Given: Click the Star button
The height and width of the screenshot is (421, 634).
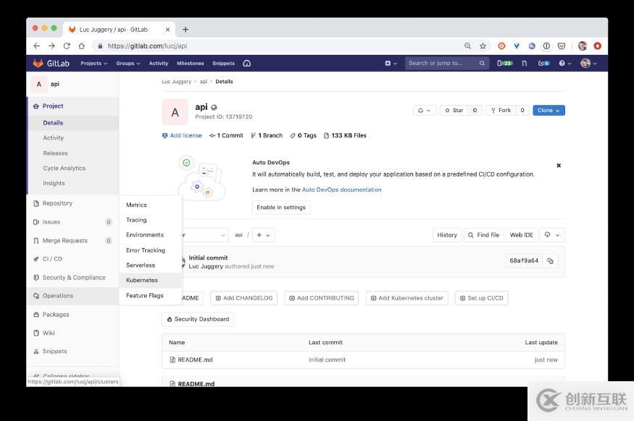Looking at the screenshot, I should coord(454,110).
